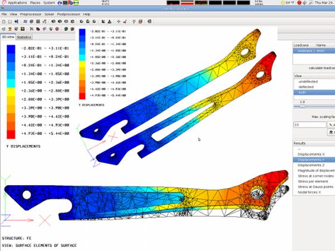Click the orange figure icon in second toolbar
Viewport: 335px width, 251px height.
point(10,29)
